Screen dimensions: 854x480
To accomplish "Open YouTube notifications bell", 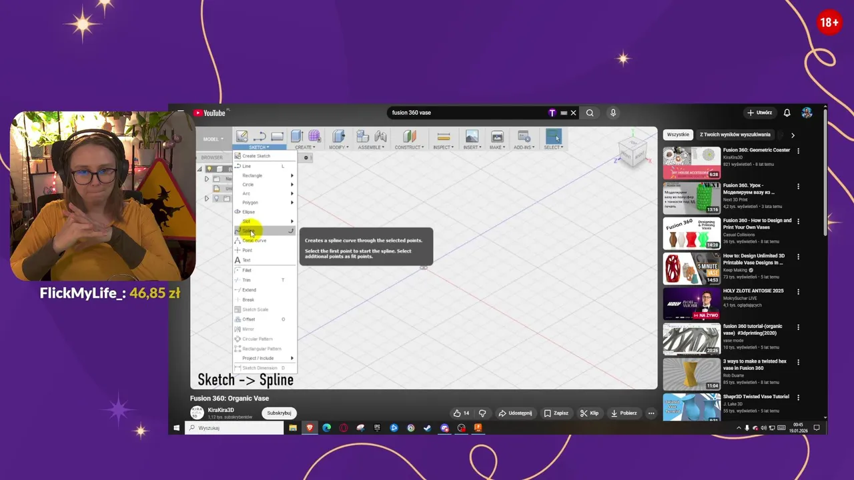I will (x=787, y=113).
